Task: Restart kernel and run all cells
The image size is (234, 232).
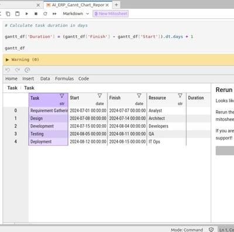Action: (x=54, y=13)
